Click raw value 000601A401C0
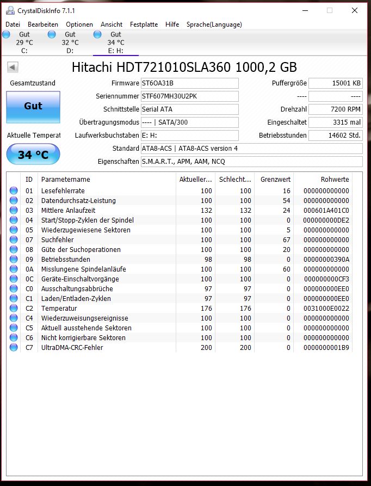371x486 pixels. pyautogui.click(x=326, y=211)
